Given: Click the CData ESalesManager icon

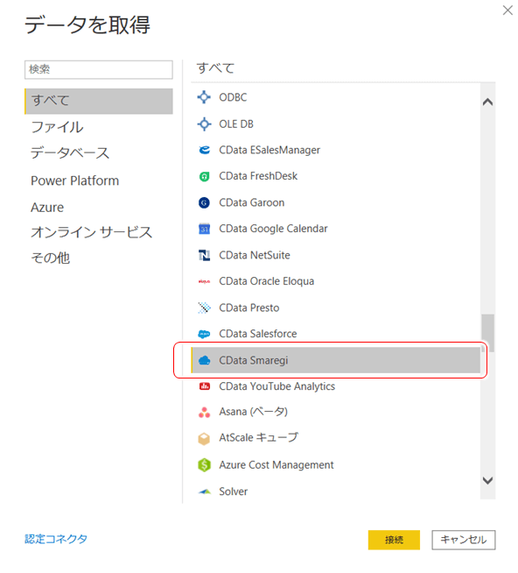Looking at the screenshot, I should click(x=205, y=150).
